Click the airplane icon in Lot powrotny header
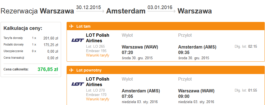 (x=72, y=70)
